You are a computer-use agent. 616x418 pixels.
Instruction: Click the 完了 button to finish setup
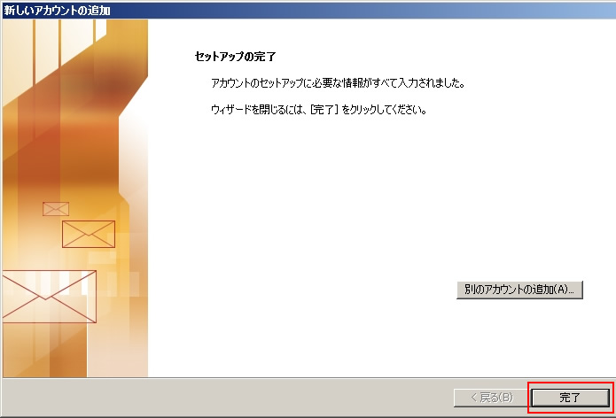pos(570,398)
